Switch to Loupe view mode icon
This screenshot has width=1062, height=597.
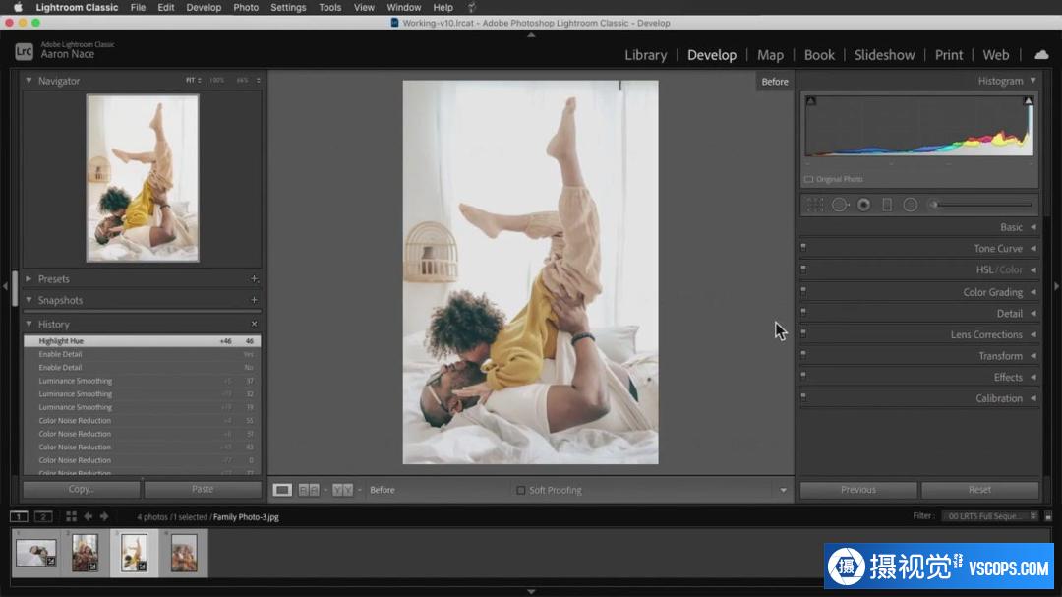click(282, 490)
